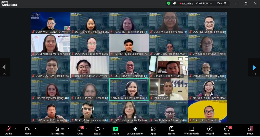Click the green Share screen button
This screenshot has height=137, width=260.
pos(116,130)
